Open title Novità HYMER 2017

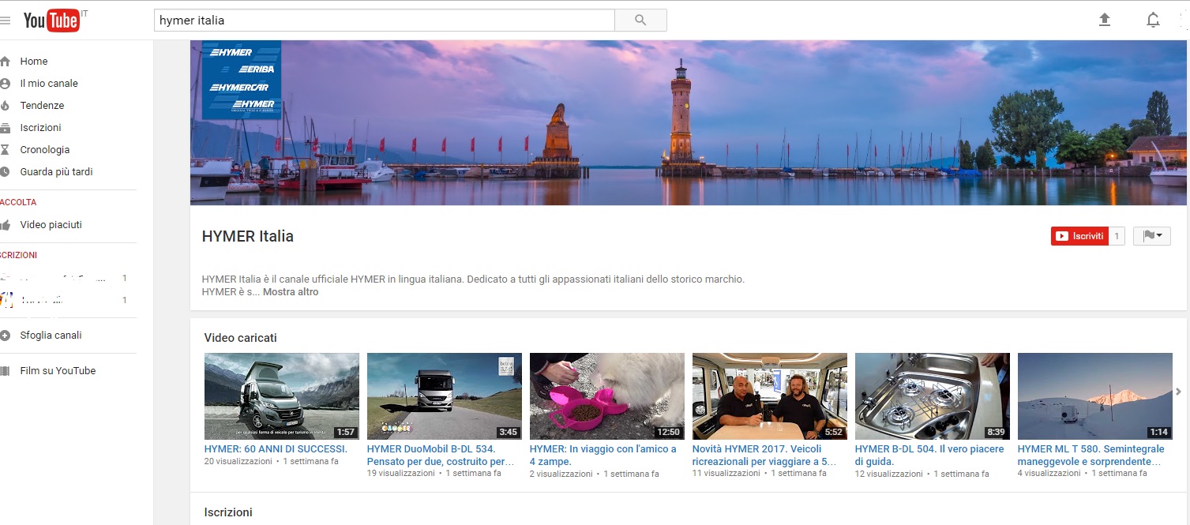tap(764, 456)
